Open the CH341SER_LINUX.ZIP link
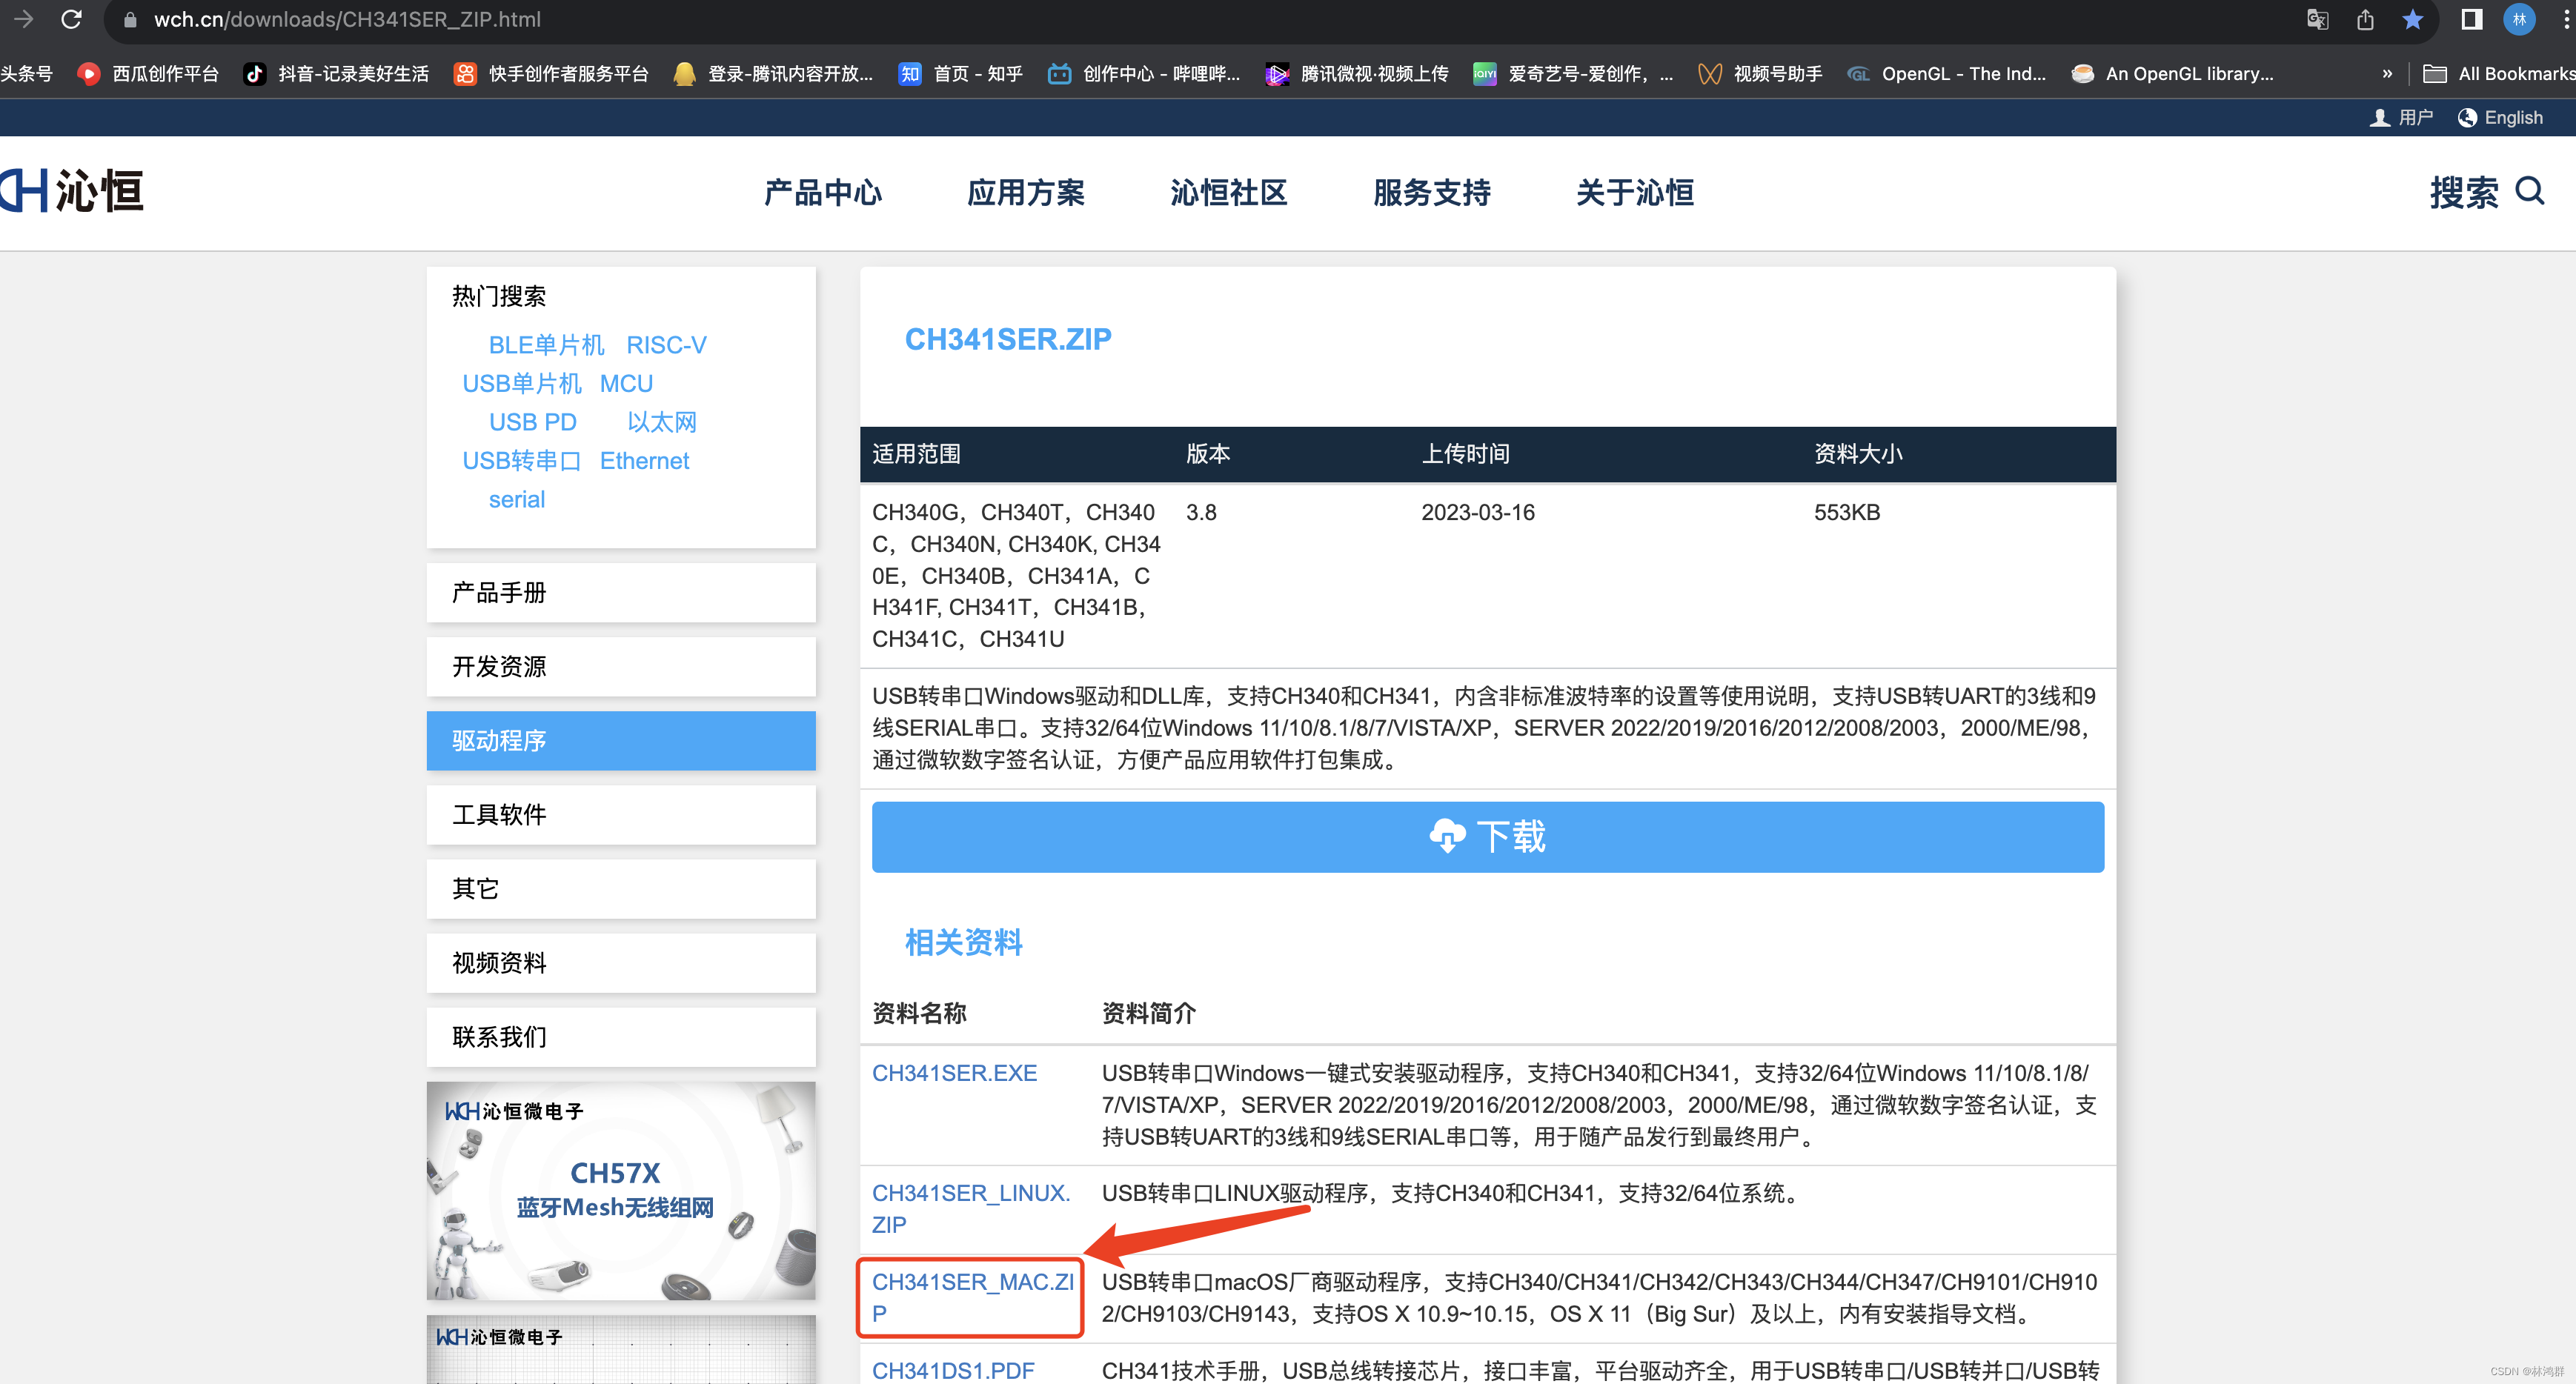This screenshot has width=2576, height=1384. (x=971, y=1209)
